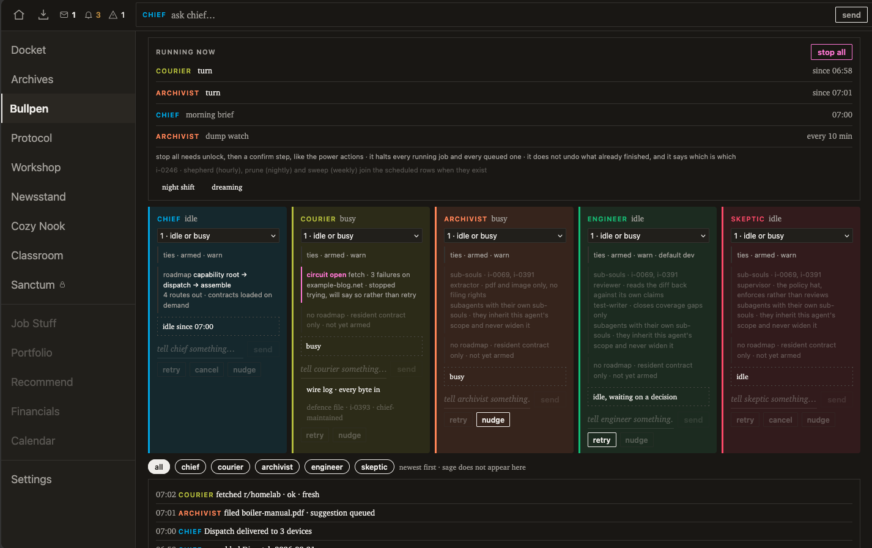Open Docket in the sidebar
The width and height of the screenshot is (872, 548).
pos(68,50)
